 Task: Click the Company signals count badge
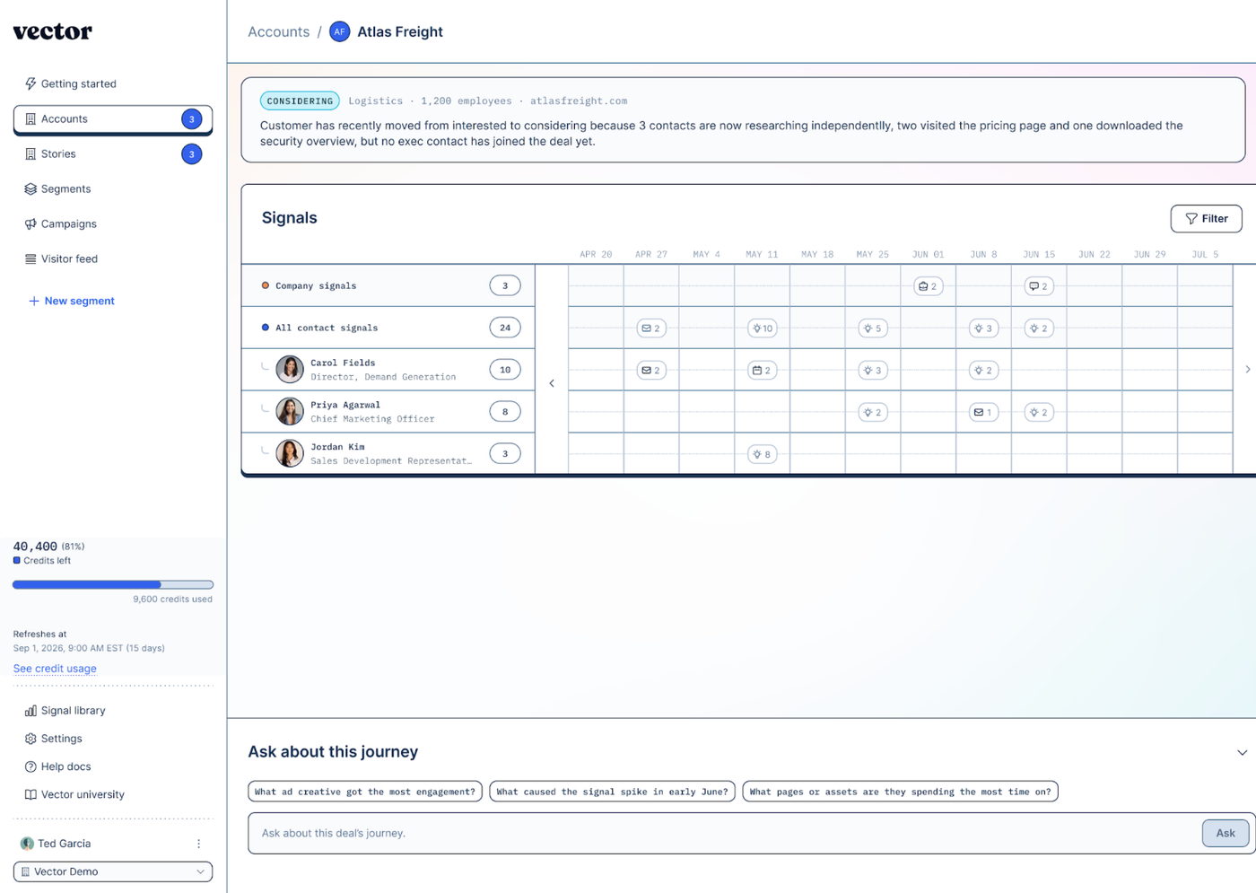[x=505, y=286]
